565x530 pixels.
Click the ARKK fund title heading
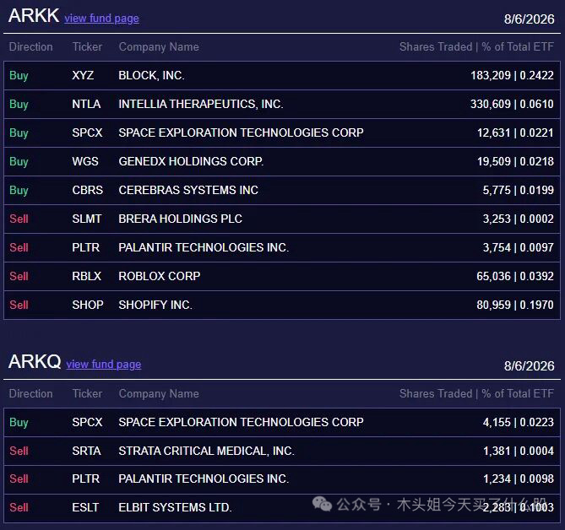(x=34, y=15)
